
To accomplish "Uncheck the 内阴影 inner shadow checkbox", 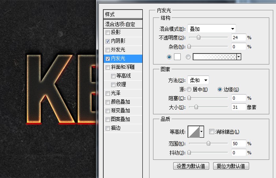I will coord(108,41).
